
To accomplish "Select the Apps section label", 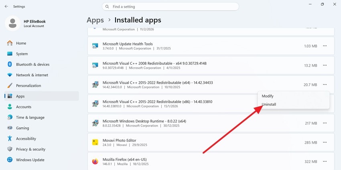I will point(20,96).
